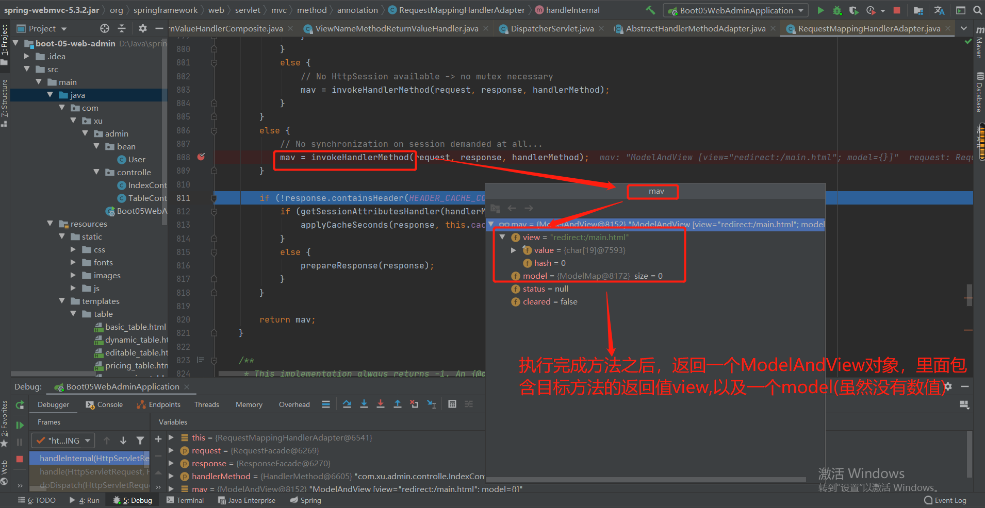Screen dimensions: 985x508
Task: Click the locate/select opened file icon in Project panel
Action: point(105,28)
